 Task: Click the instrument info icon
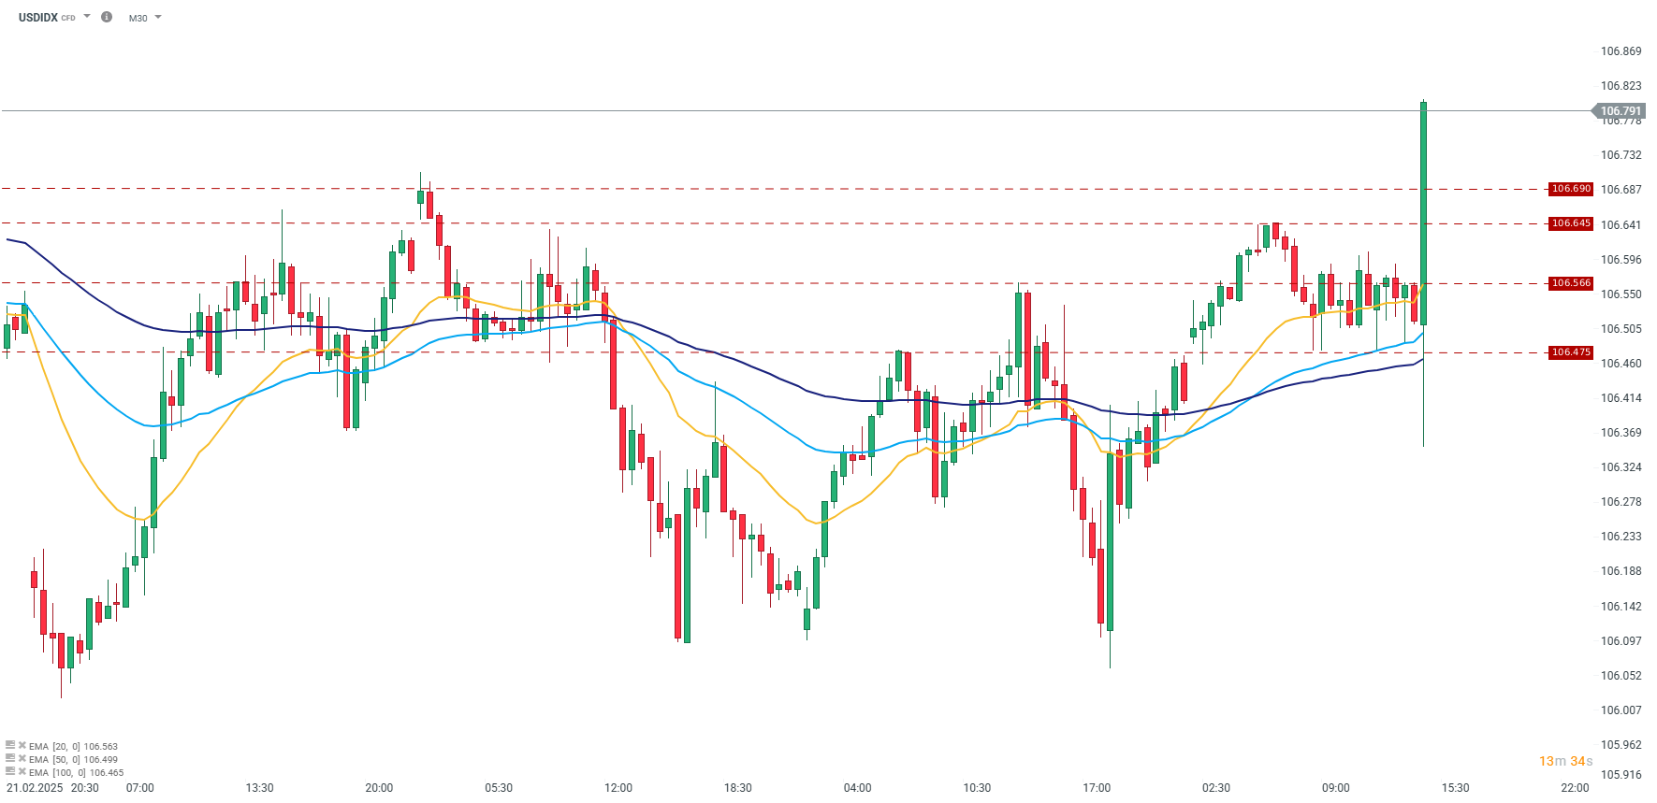[x=107, y=17]
